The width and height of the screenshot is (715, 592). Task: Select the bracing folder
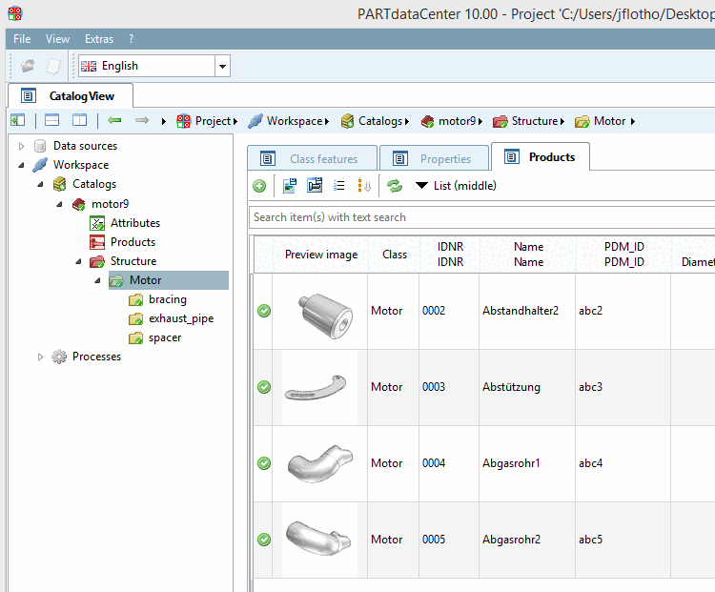168,299
